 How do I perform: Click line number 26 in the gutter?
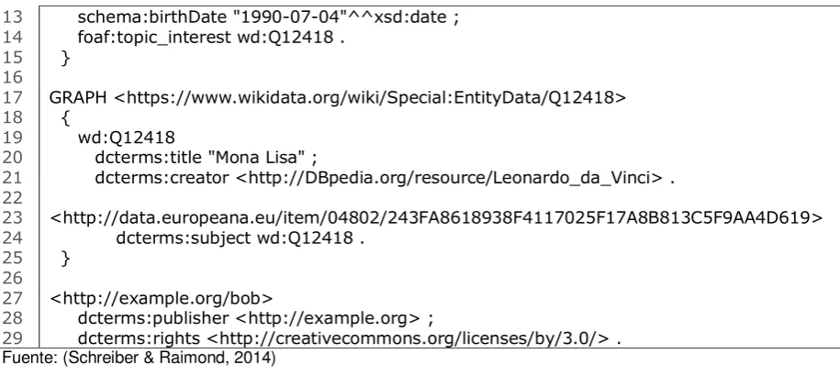pos(13,278)
